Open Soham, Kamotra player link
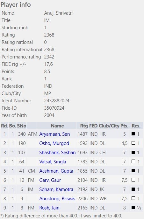Viewport: 144px width, 219px height. point(56,189)
